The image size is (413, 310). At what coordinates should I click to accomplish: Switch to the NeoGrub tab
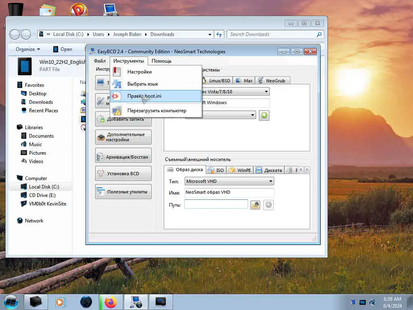[x=272, y=81]
